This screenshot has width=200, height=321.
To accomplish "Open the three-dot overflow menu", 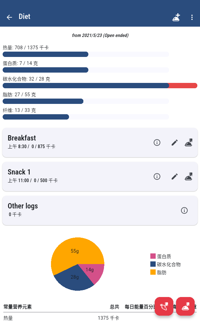I will (x=192, y=17).
